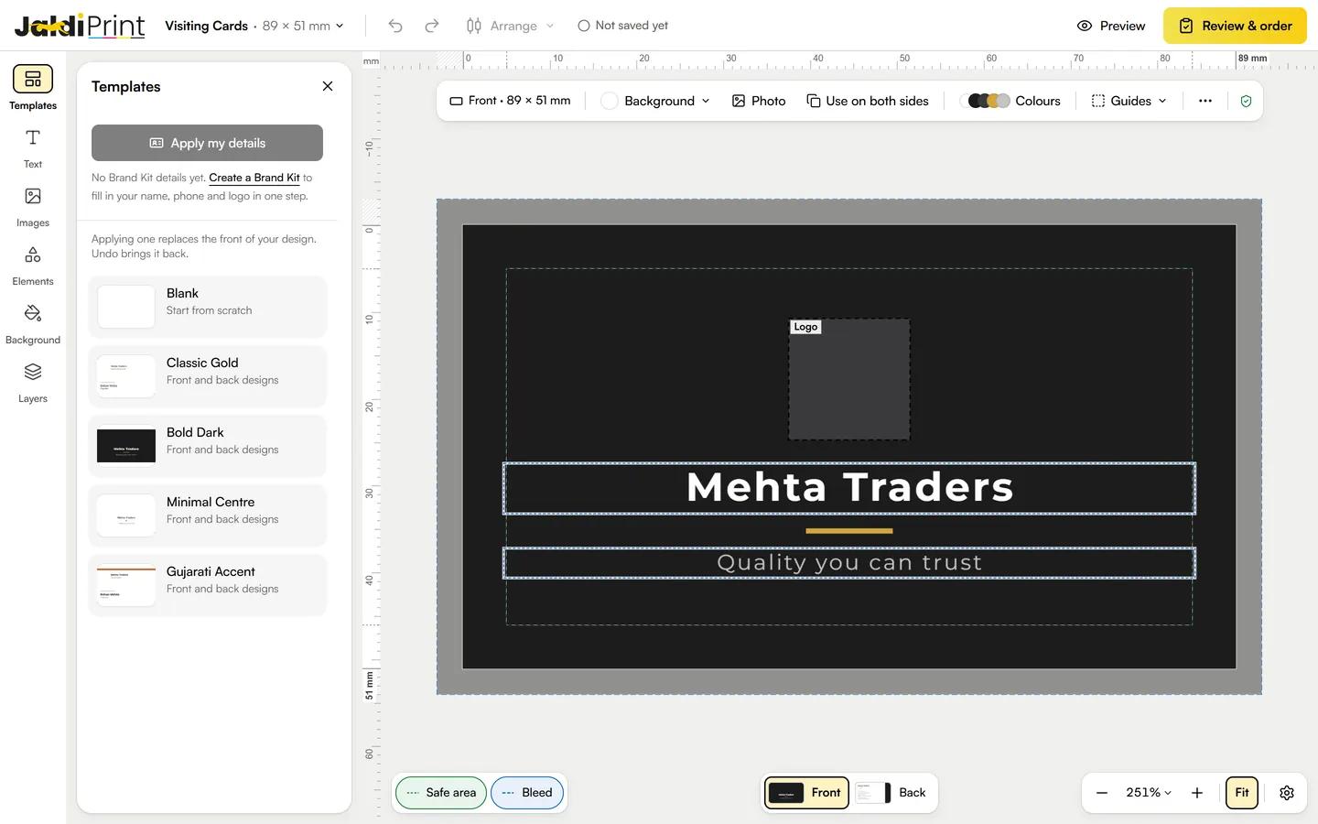Toggle the Bleed guide

point(527,793)
